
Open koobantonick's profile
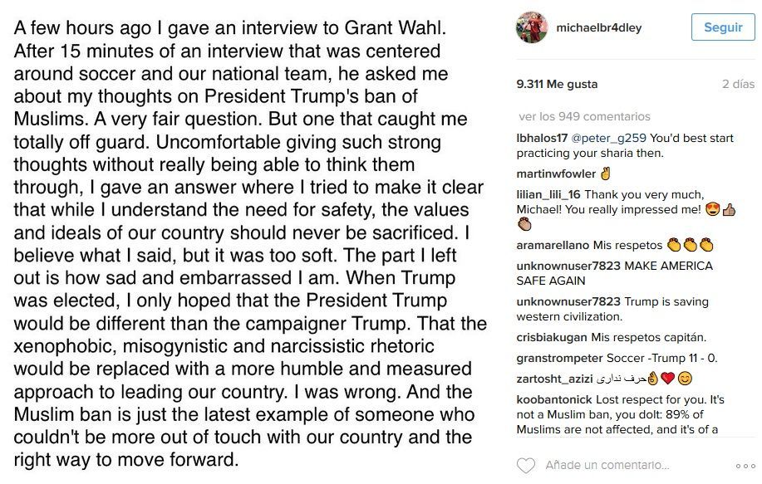tap(554, 398)
